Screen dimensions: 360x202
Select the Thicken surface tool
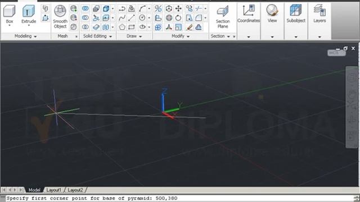click(x=96, y=27)
